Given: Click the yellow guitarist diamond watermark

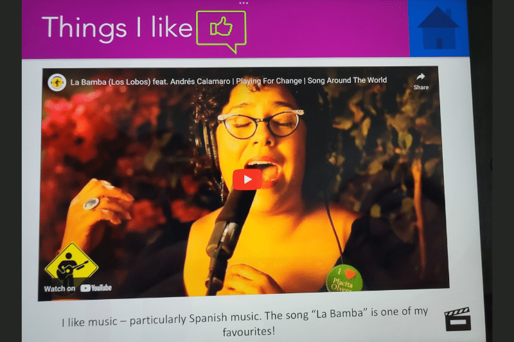Looking at the screenshot, I should (x=71, y=266).
